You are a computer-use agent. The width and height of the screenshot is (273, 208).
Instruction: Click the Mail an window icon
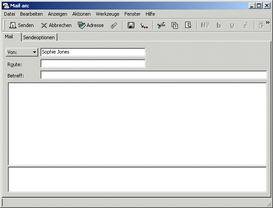6,6
